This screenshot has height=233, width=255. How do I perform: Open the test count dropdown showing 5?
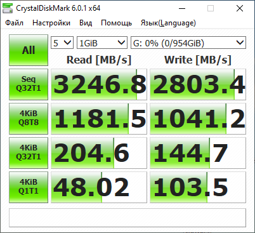[62, 43]
